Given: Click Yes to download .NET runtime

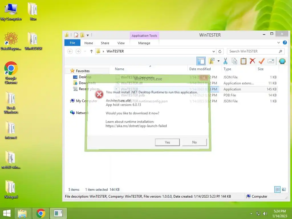Looking at the screenshot, I should click(x=167, y=142).
